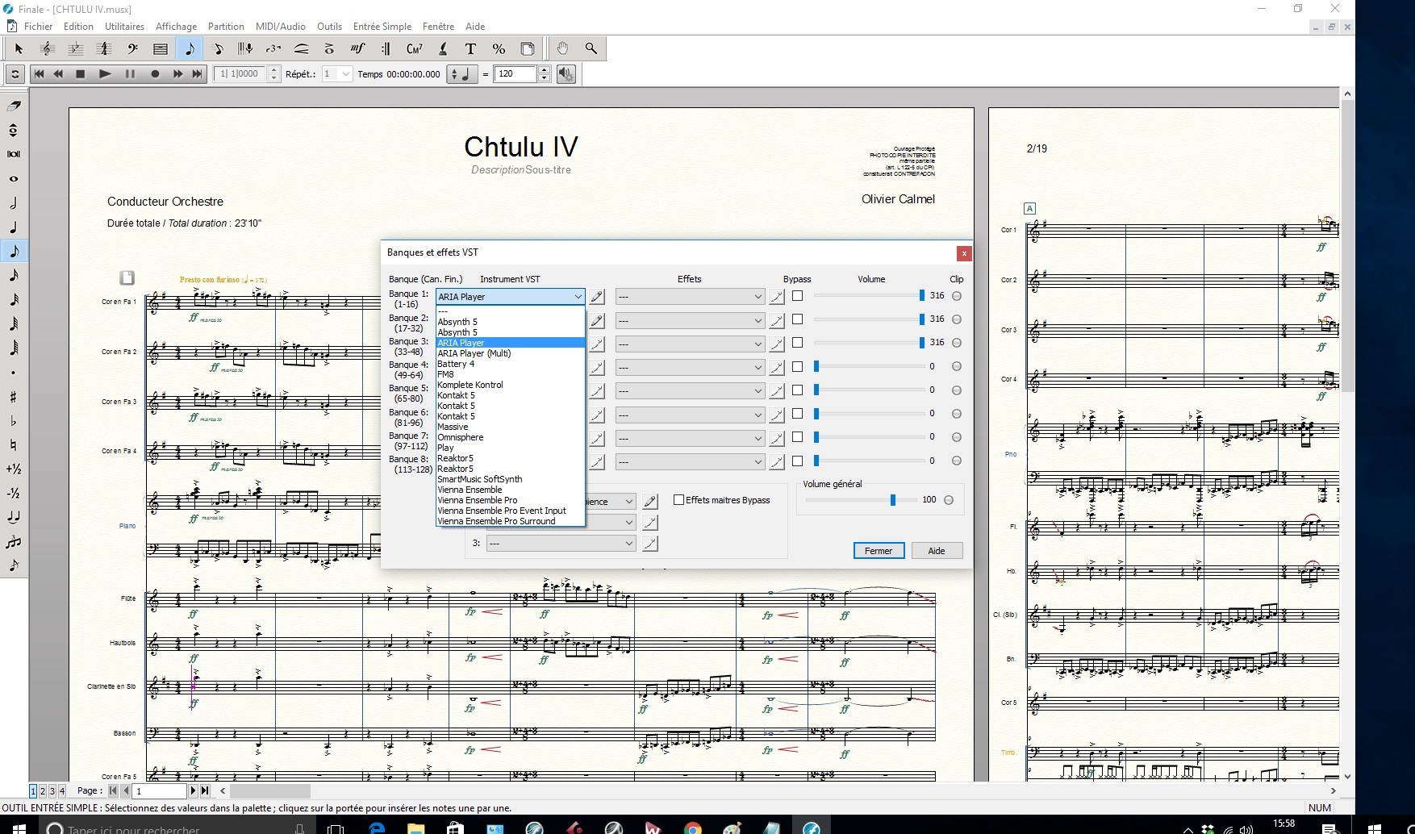
Task: Select the Staff tool with treble clef
Action: (47, 48)
